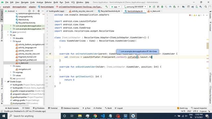This screenshot has width=212, height=119.
Task: Click the Stop square icon in toolbar
Action: tap(178, 7)
